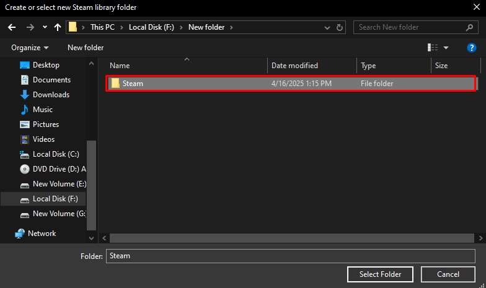486x288 pixels.
Task: Close the Steam library folder dialog
Action: pos(477,7)
